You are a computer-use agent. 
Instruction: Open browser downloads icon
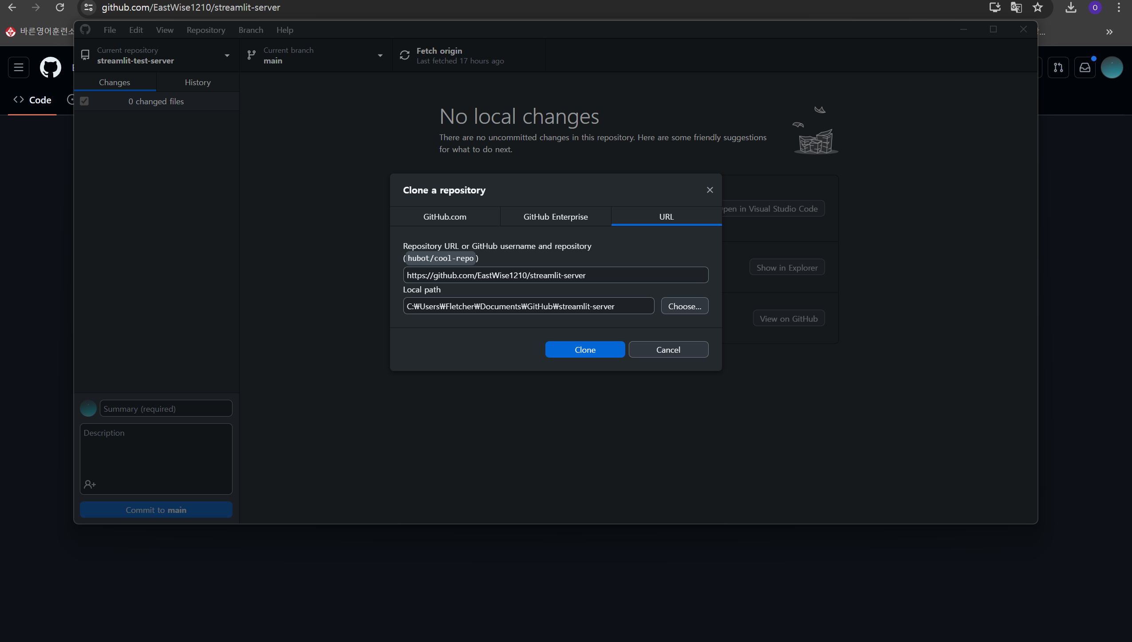pos(1071,8)
